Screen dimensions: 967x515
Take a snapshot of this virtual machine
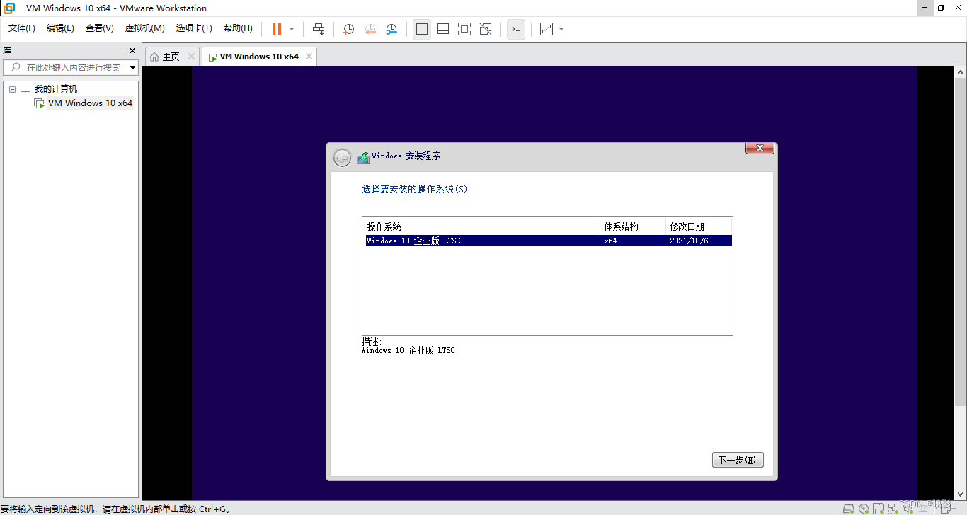point(349,29)
